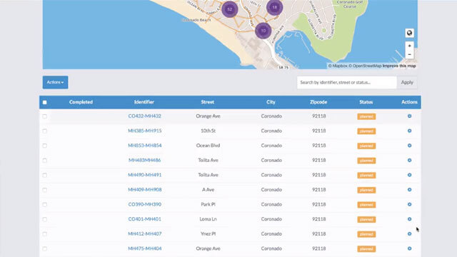Open action icon for MH385-MH915 row
This screenshot has height=257, width=457.
[x=409, y=131]
